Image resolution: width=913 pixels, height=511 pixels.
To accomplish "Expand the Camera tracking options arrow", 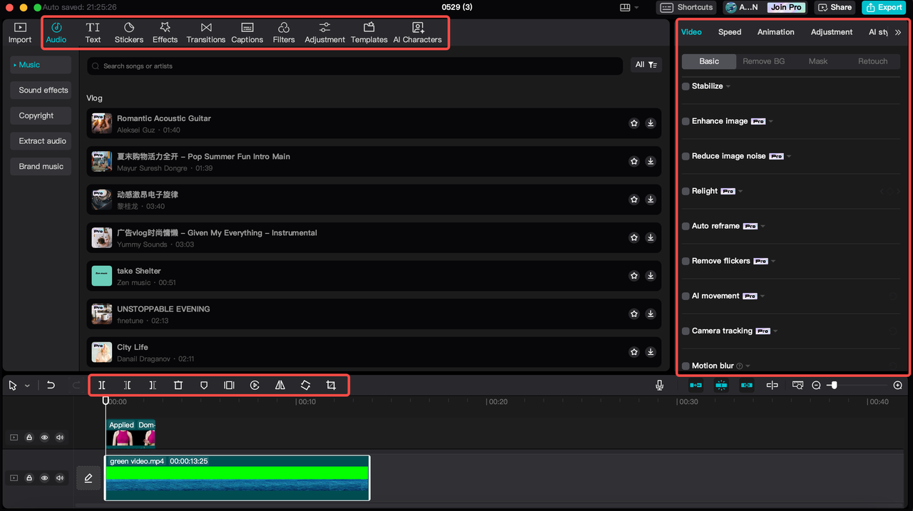I will (775, 331).
